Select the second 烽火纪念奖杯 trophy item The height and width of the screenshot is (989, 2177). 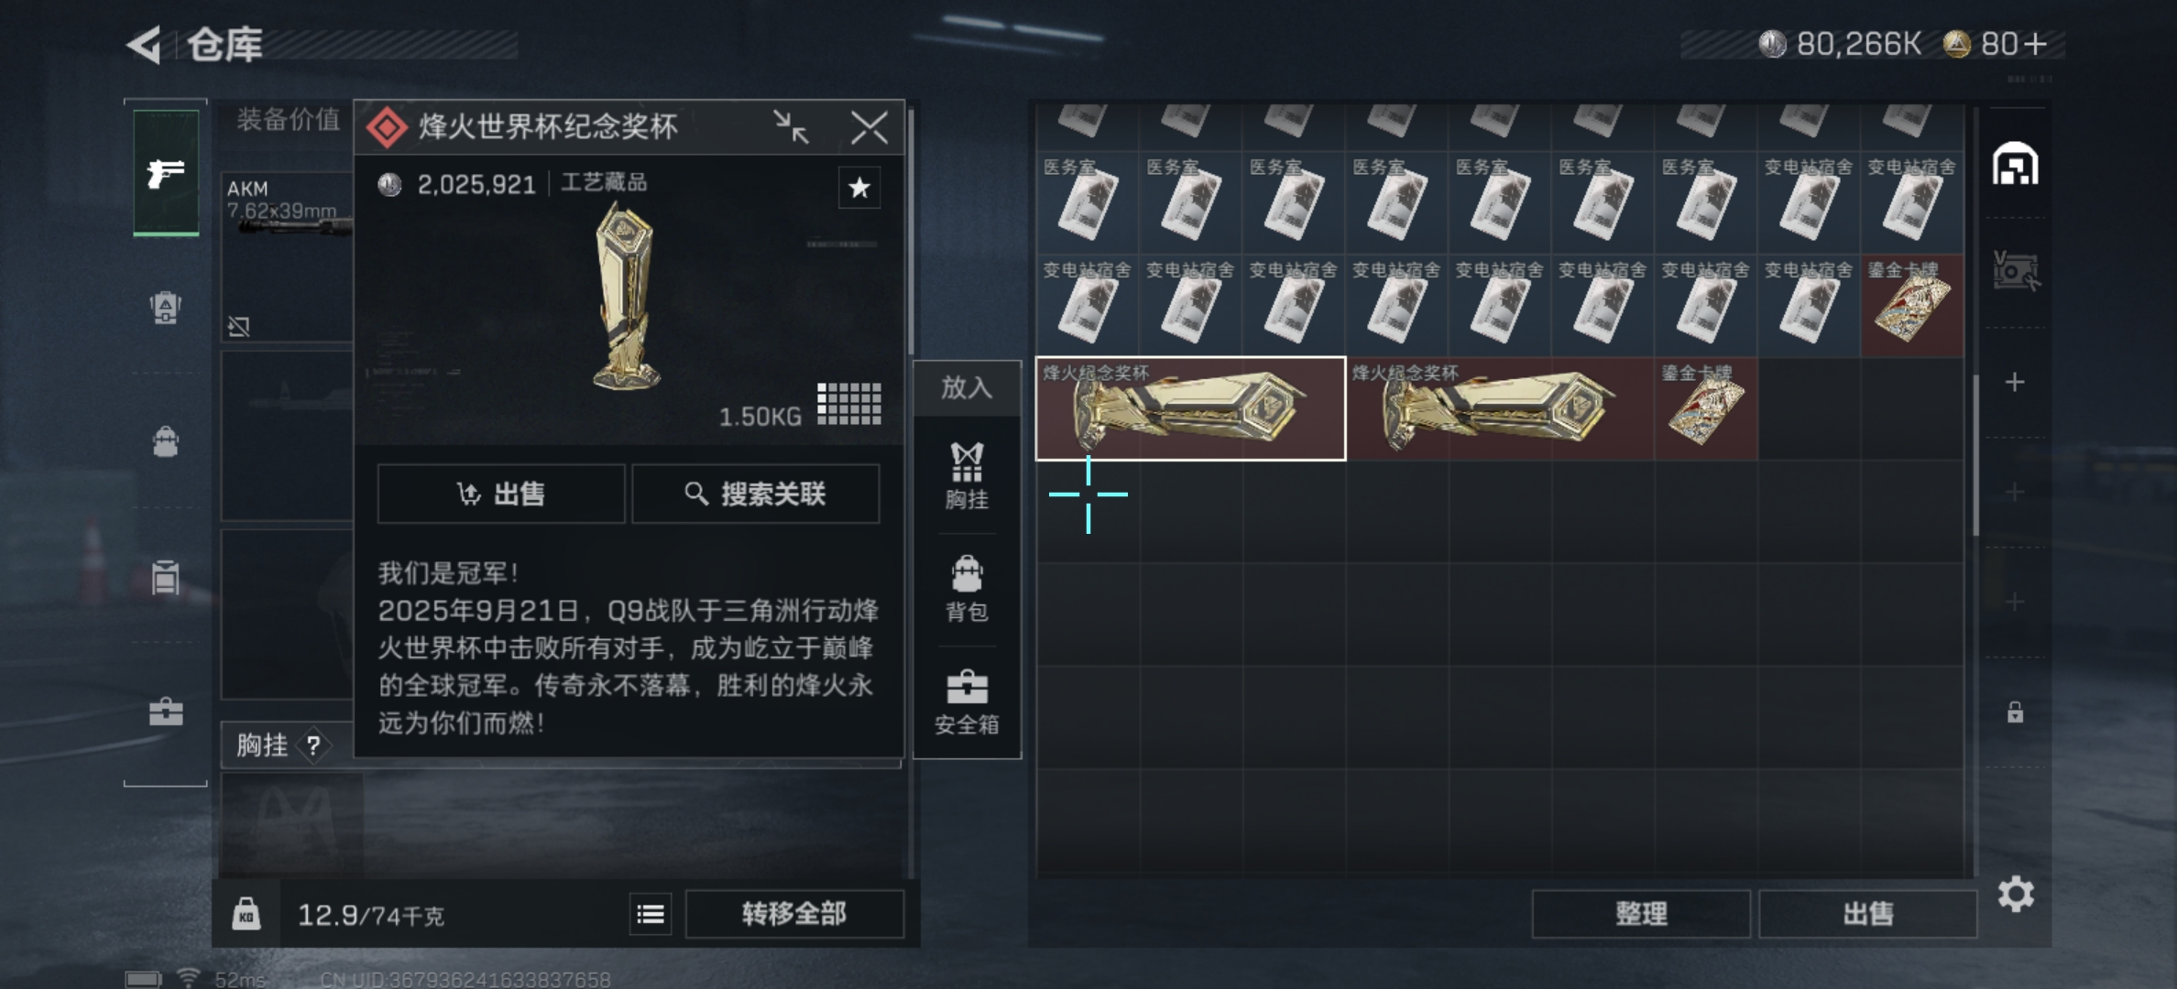1500,408
